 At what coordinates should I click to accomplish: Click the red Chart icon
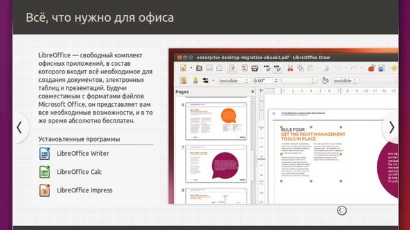pos(372,68)
